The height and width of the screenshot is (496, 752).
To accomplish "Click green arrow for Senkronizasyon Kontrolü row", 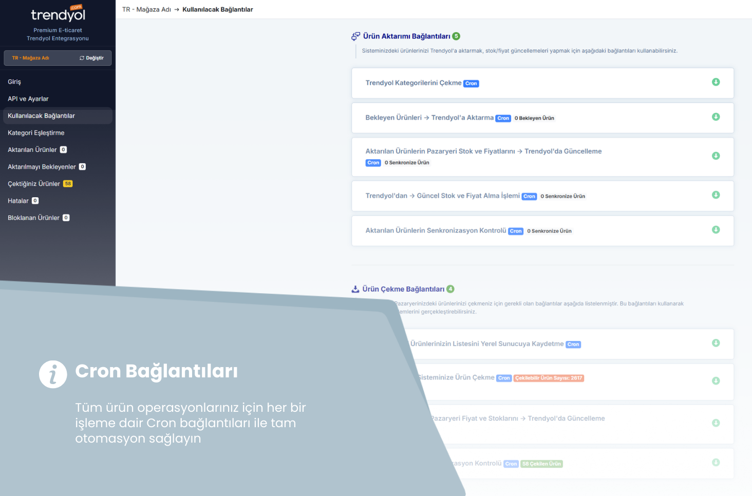I will [716, 230].
